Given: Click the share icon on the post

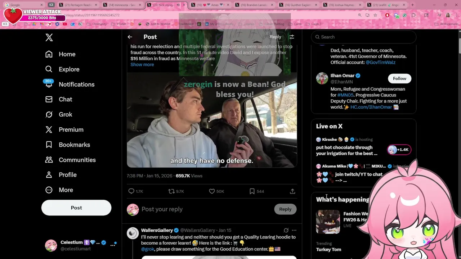Looking at the screenshot, I should click(292, 191).
